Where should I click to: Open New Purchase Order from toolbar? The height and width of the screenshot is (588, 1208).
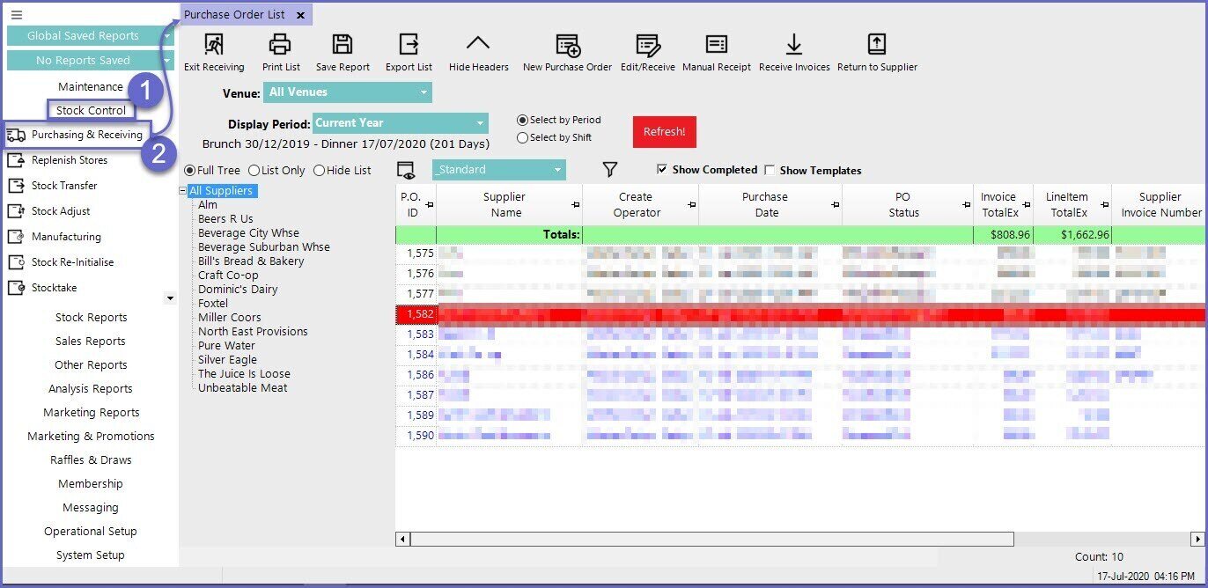[567, 45]
